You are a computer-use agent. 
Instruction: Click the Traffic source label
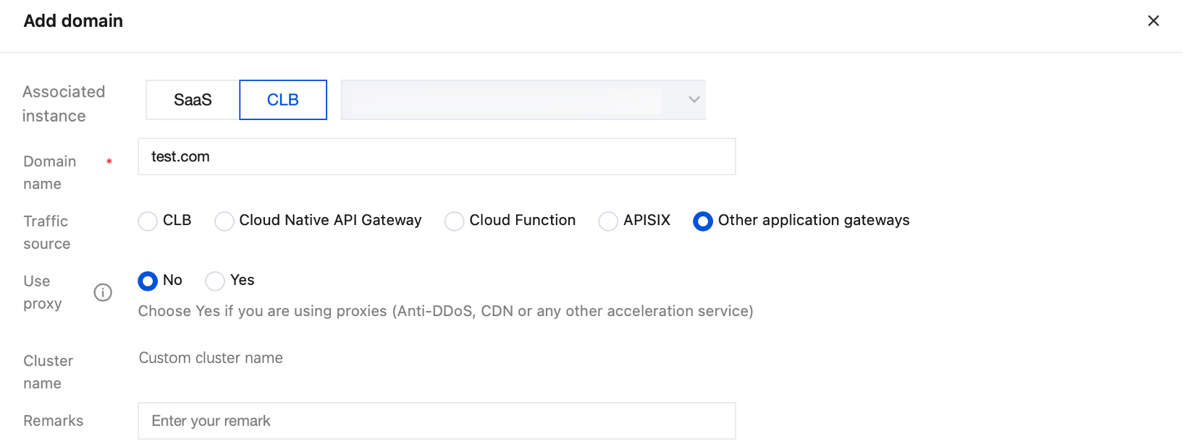(x=46, y=232)
